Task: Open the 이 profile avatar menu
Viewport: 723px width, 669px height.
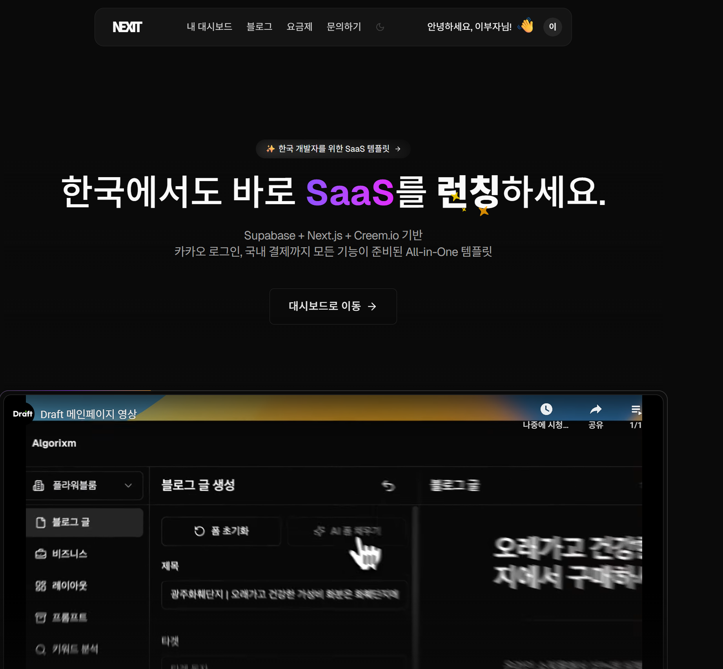Action: click(x=552, y=27)
